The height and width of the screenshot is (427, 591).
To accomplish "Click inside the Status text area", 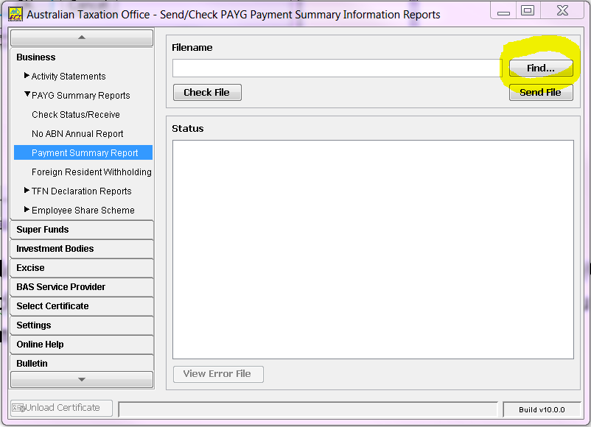I will coord(373,250).
